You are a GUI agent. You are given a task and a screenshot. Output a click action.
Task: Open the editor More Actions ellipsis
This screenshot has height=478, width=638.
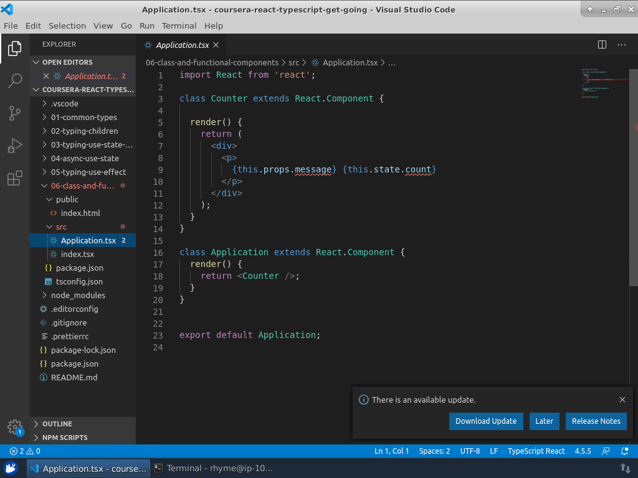click(621, 45)
